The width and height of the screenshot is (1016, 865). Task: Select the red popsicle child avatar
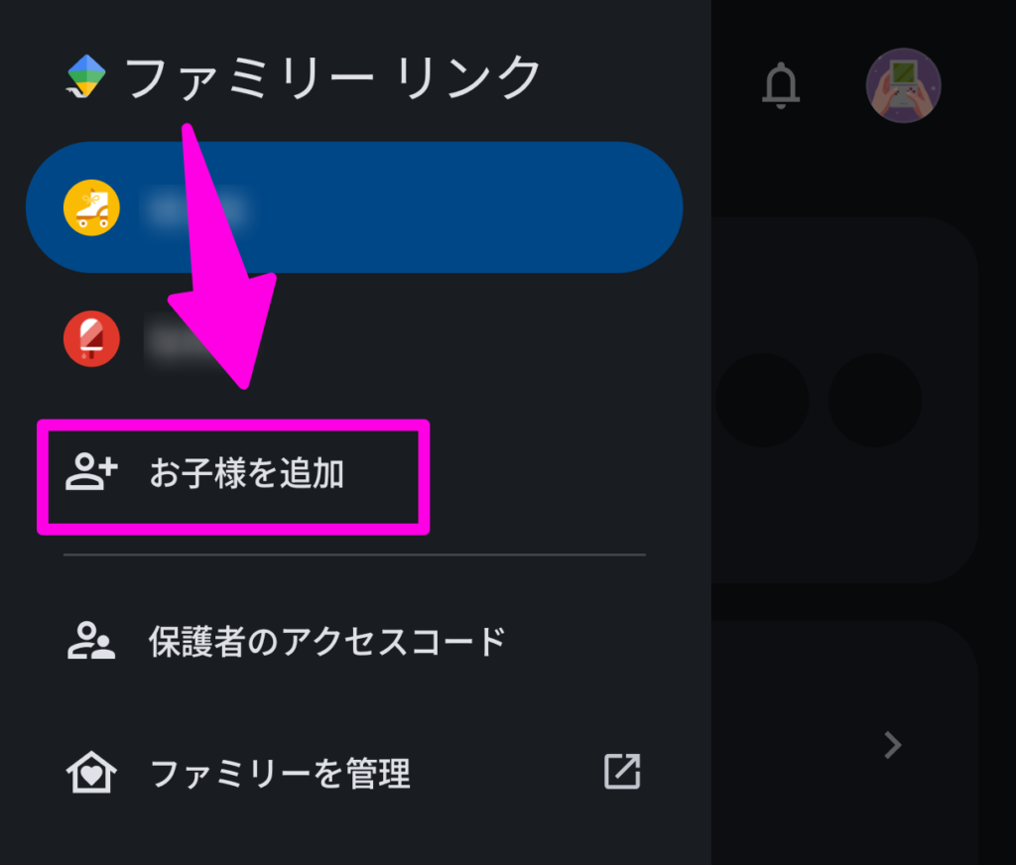tap(91, 339)
